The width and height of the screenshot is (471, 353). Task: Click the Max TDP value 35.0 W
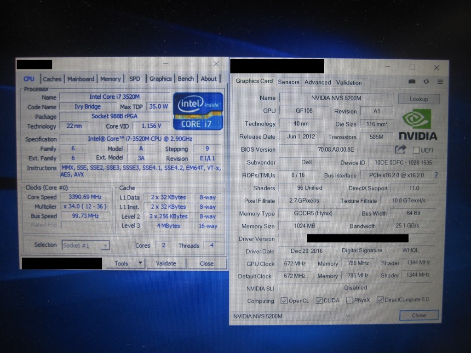159,106
